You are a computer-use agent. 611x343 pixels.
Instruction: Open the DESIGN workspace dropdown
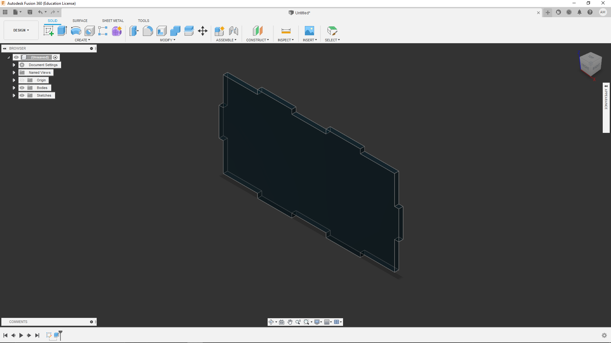[x=21, y=30]
